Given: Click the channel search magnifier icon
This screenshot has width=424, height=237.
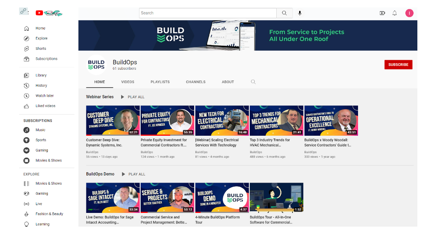Looking at the screenshot, I should point(253,82).
